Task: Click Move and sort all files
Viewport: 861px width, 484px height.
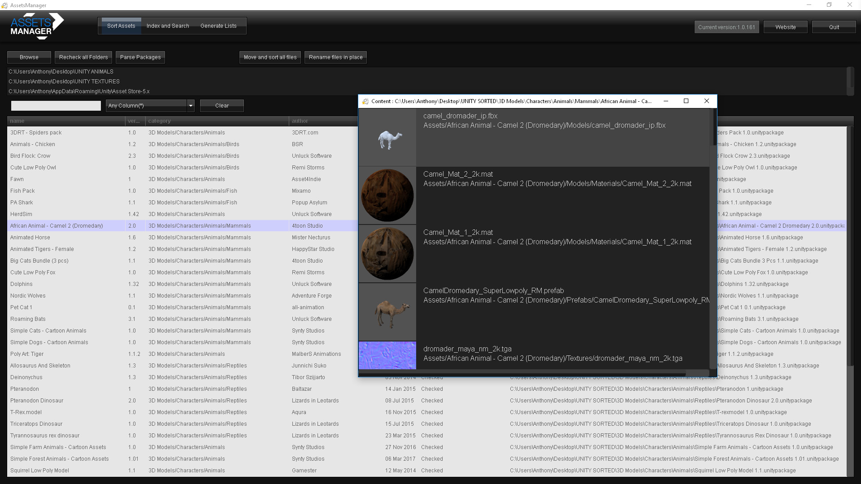Action: pos(270,57)
